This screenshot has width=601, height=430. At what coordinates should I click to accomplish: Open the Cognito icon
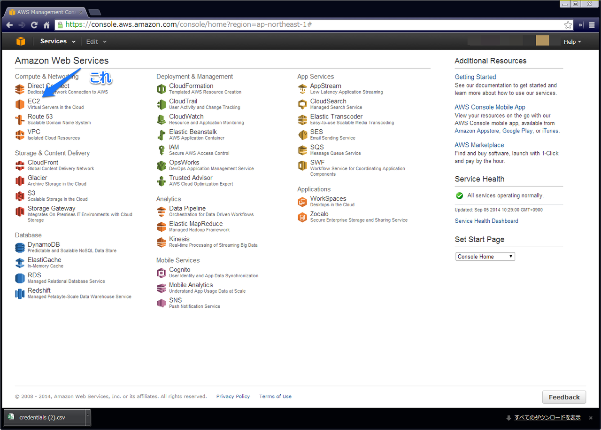point(161,273)
